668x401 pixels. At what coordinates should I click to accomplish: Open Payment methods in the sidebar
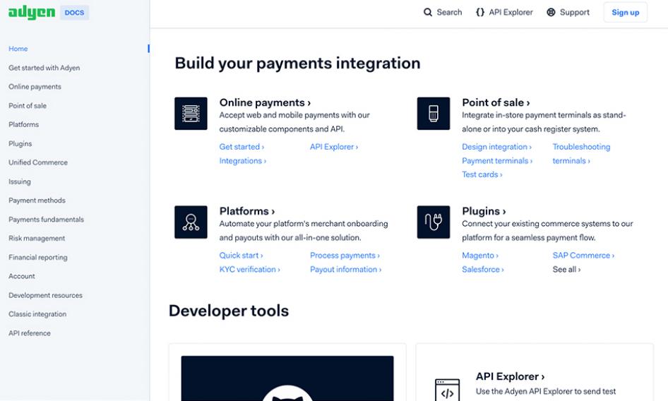[x=37, y=200]
